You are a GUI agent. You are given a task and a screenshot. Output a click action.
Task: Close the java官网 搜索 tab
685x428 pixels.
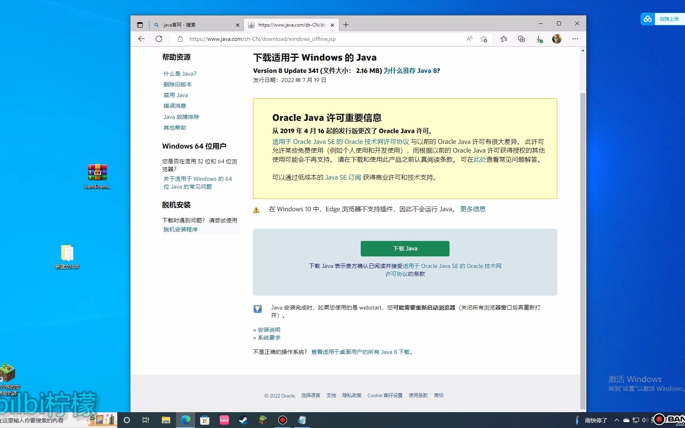(237, 25)
